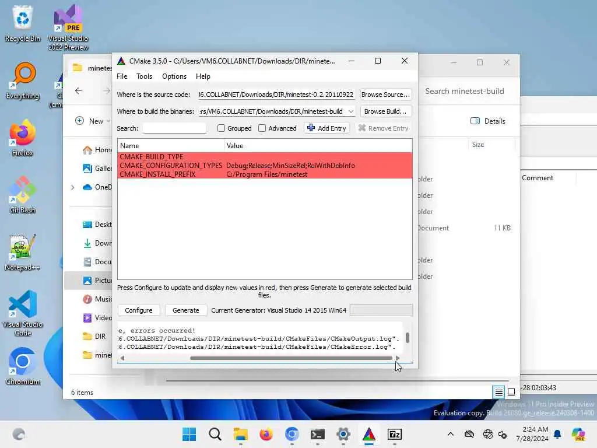Click the Browse Build button
This screenshot has height=448, width=597.
pos(386,111)
